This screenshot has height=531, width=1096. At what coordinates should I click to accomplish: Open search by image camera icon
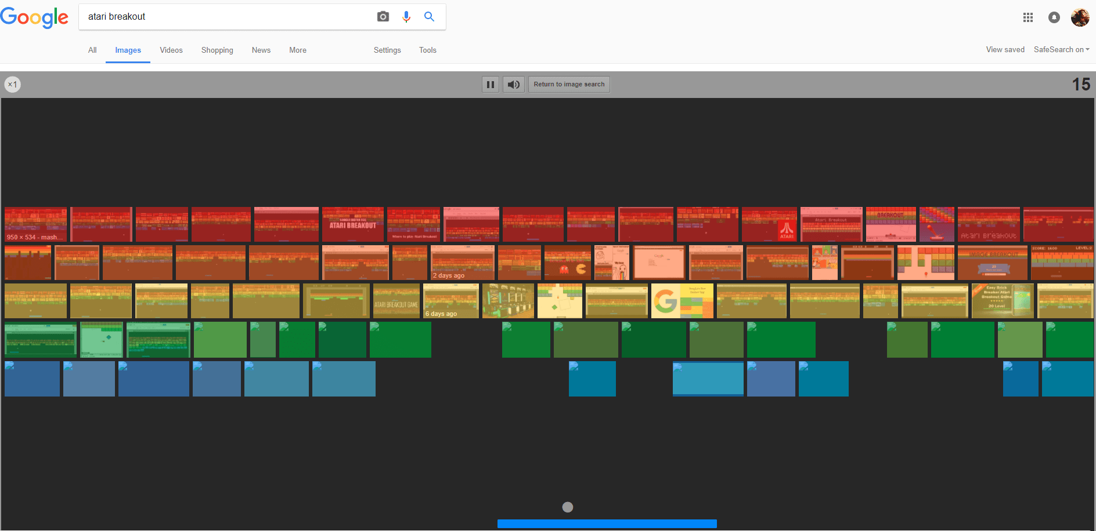(x=383, y=17)
